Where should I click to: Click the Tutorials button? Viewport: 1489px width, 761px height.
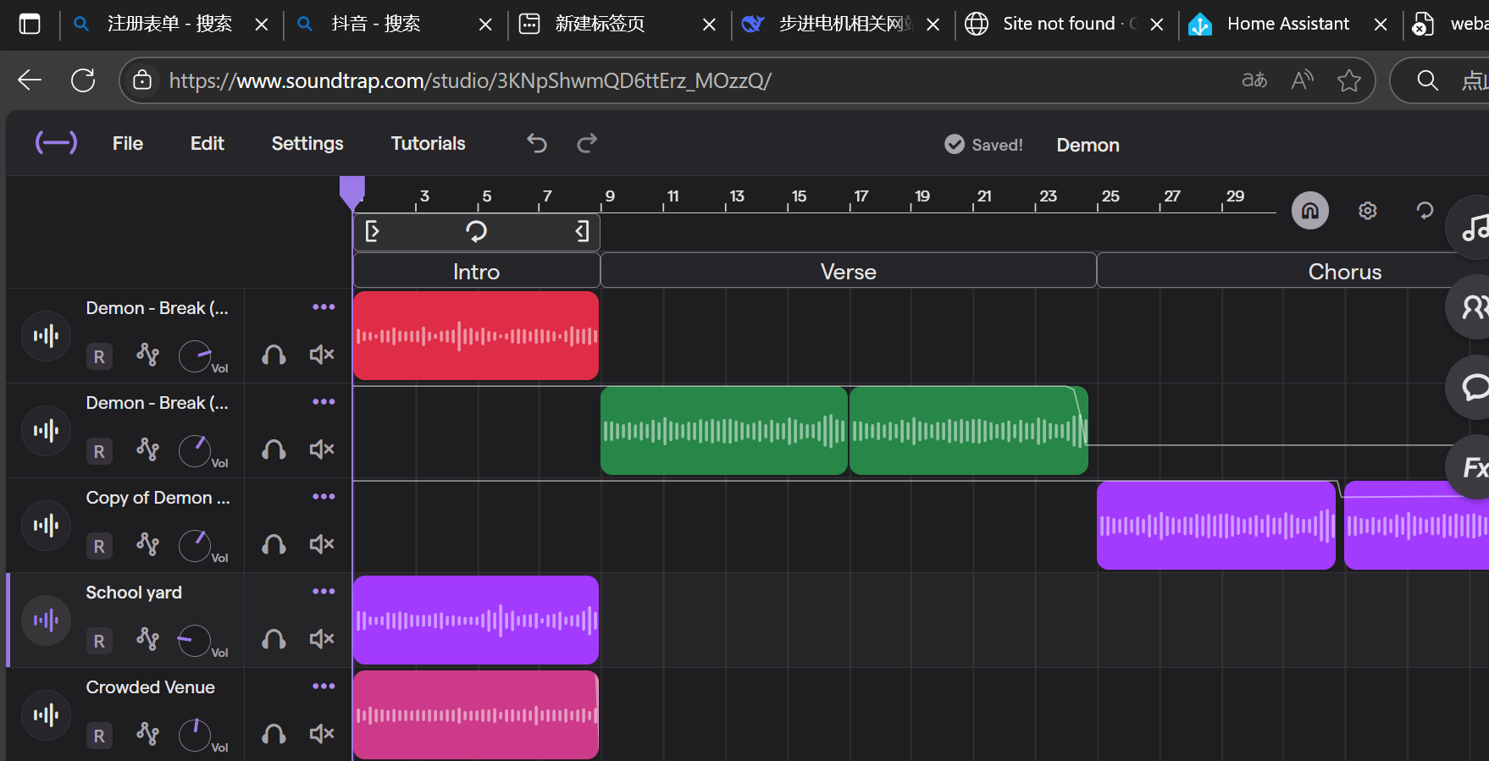click(428, 143)
